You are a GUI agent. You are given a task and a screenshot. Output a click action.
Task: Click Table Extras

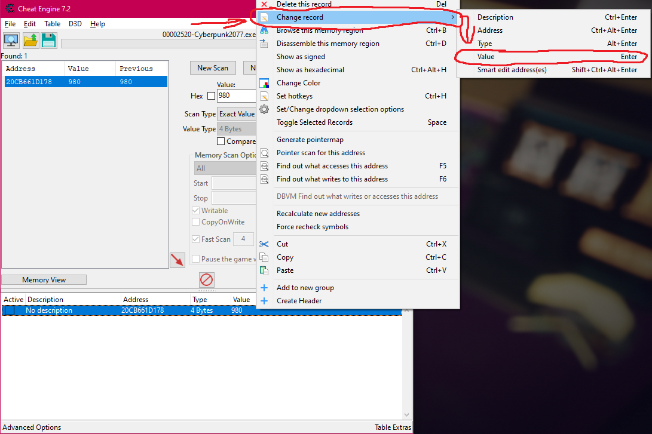(393, 427)
